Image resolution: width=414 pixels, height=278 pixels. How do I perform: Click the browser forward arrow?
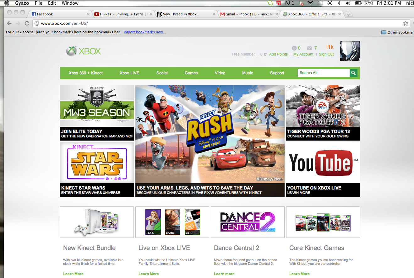pyautogui.click(x=18, y=23)
